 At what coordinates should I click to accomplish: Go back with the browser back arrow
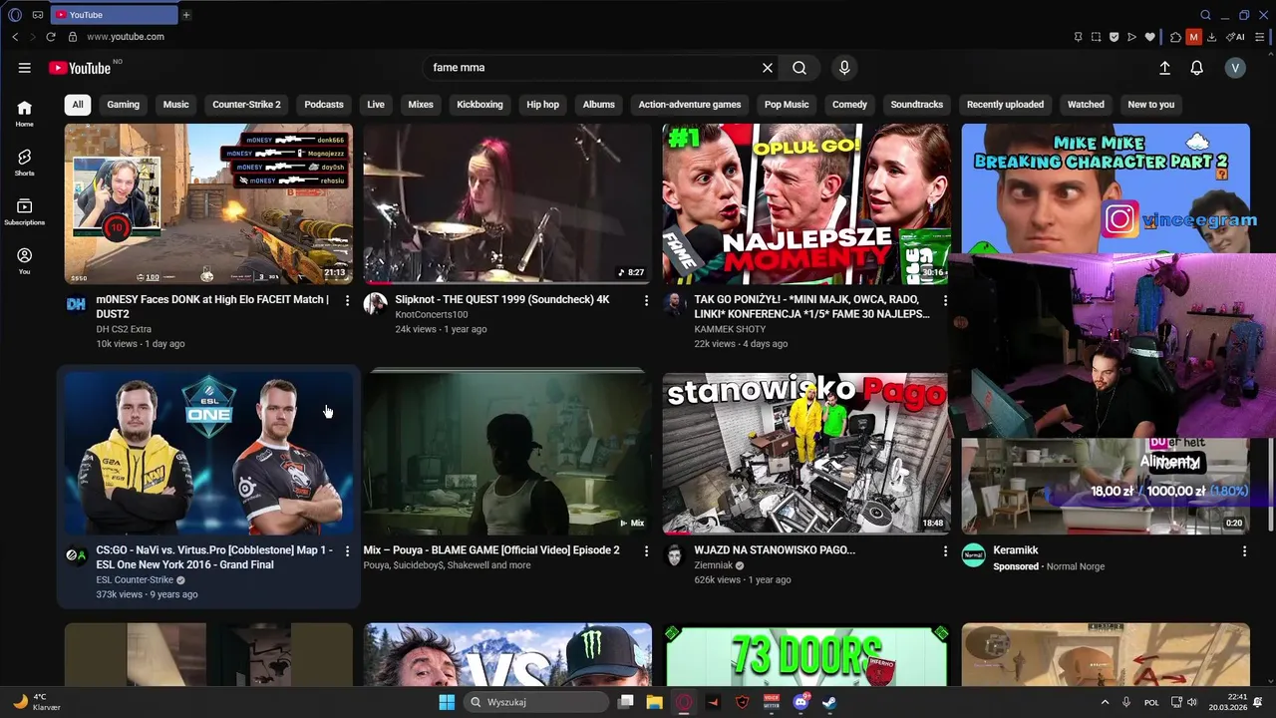(15, 37)
